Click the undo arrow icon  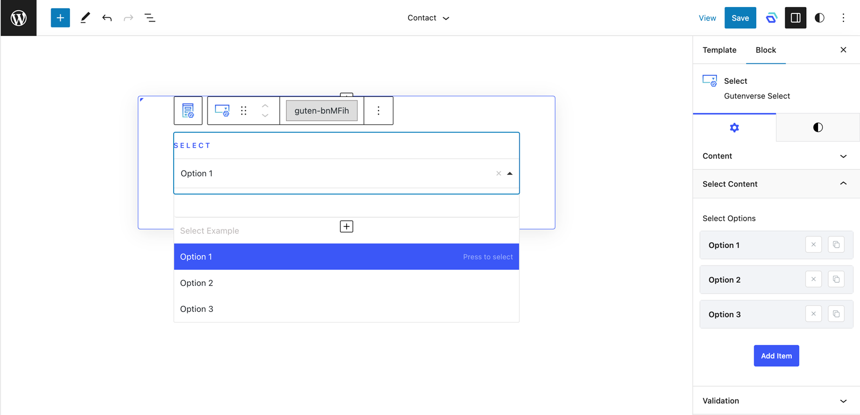(107, 18)
